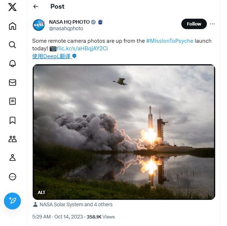This screenshot has height=226, width=227.
Task: Compose a new post
Action: click(12, 201)
